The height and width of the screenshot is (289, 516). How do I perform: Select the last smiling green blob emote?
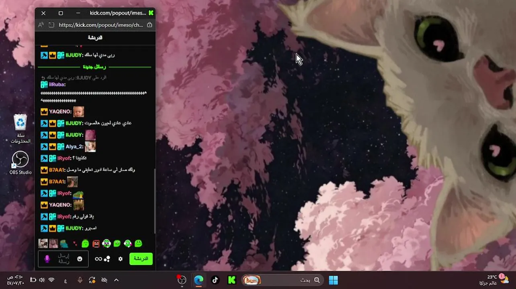point(138,244)
